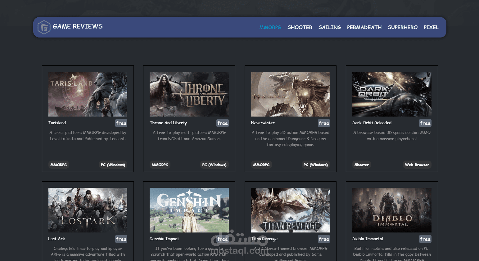Click Web Browser platform tag
The image size is (479, 261).
[x=417, y=165]
